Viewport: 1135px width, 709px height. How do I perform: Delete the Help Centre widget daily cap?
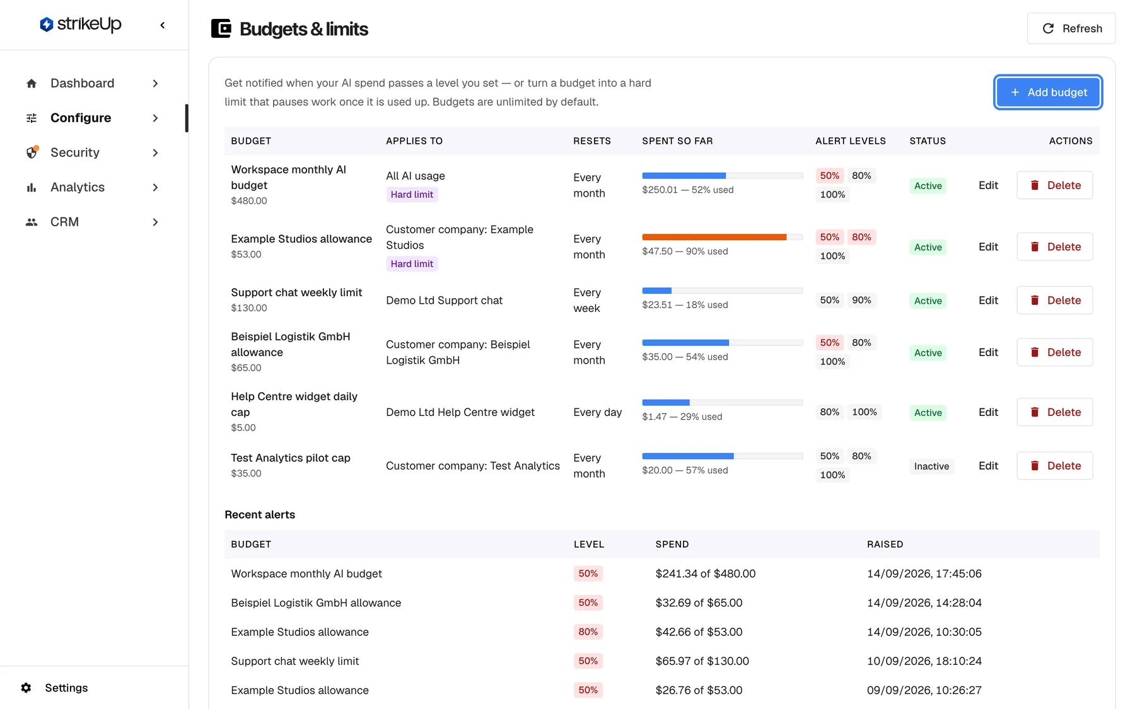pos(1055,412)
